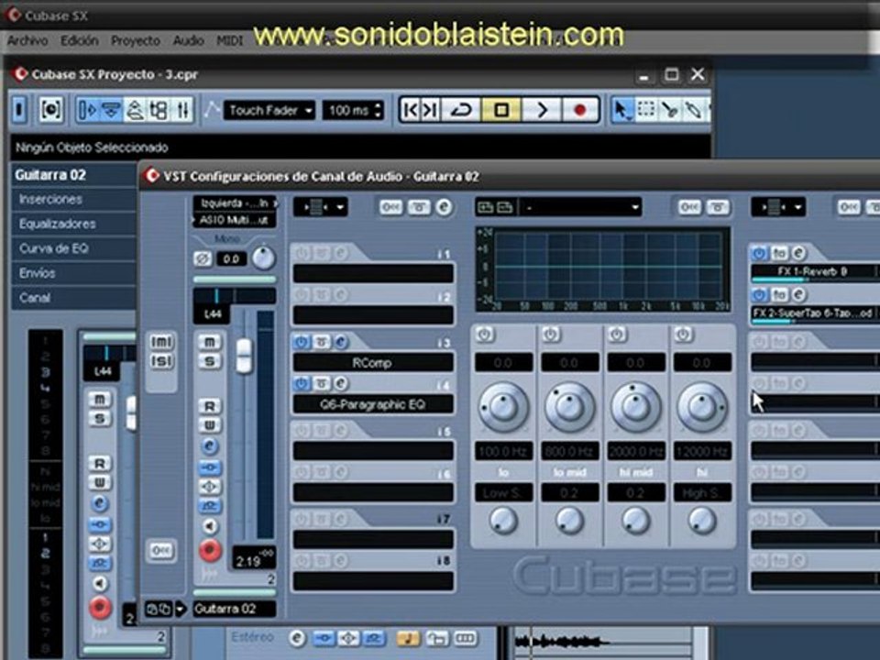Enable the lo EQ band power button
Viewport: 880px width, 660px height.
pos(485,335)
